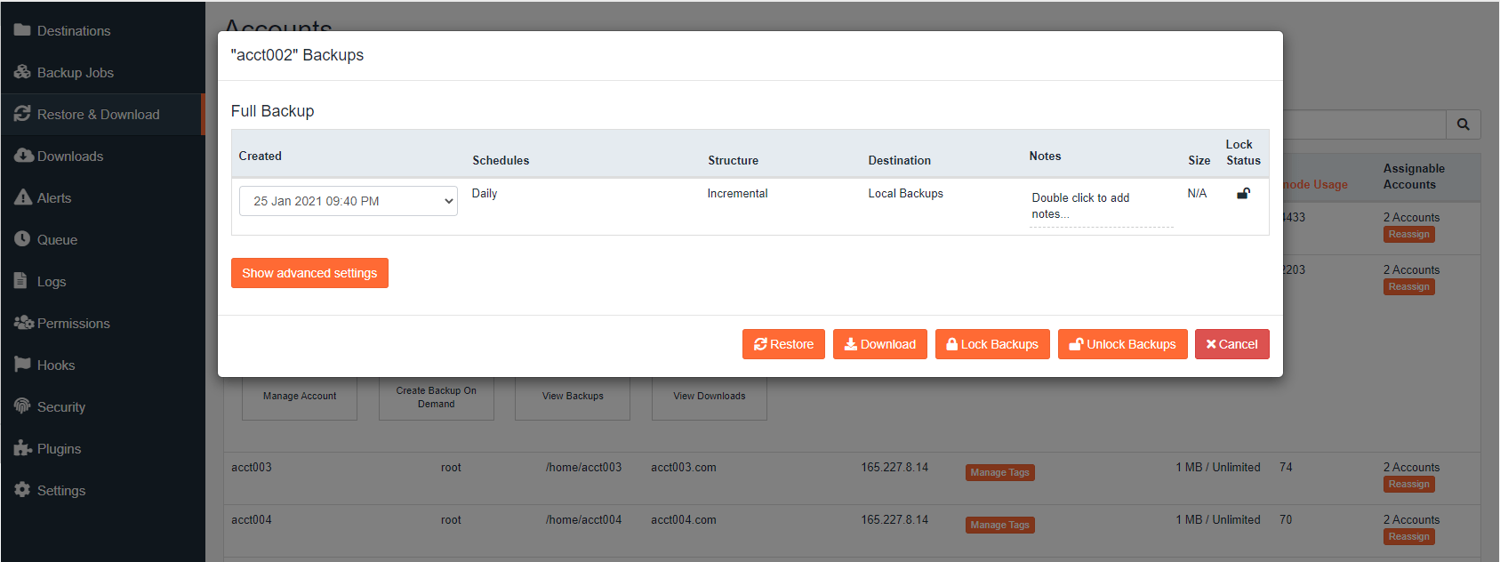Go to Restore & Download page
Screen dimensions: 1500x562
102,114
